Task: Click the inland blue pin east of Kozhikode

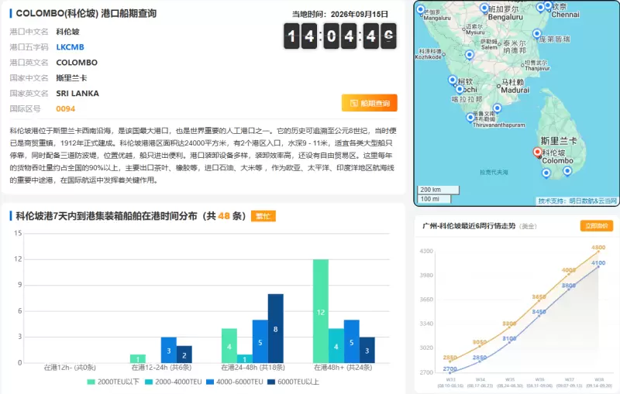Action: [x=470, y=54]
